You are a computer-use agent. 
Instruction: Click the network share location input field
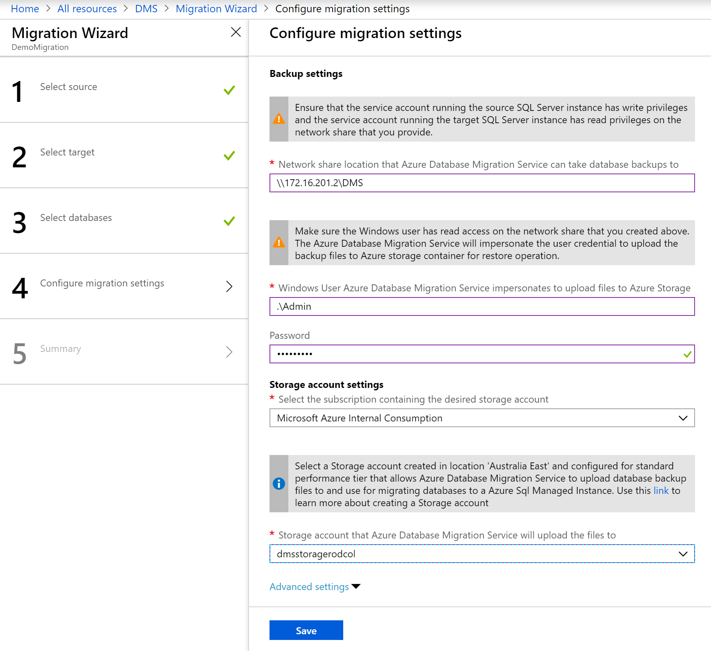click(482, 183)
